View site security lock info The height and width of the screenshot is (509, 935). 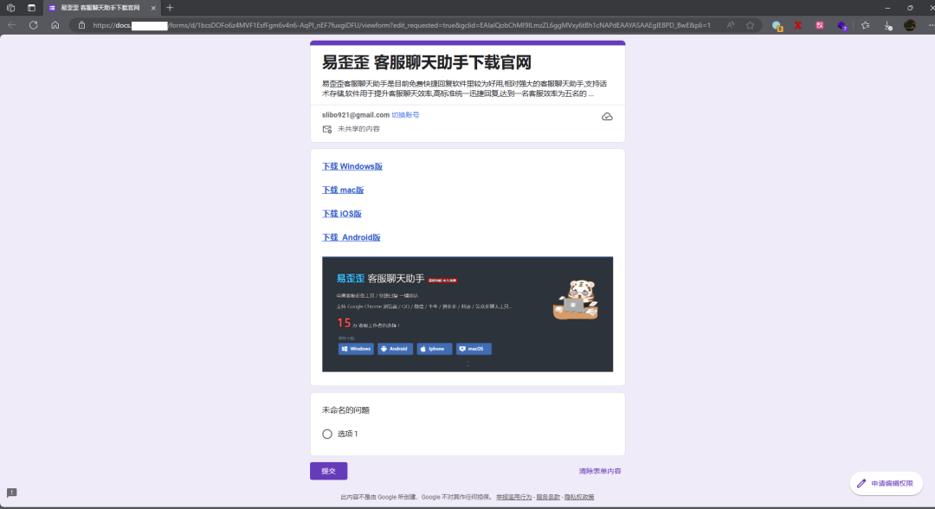(x=81, y=25)
